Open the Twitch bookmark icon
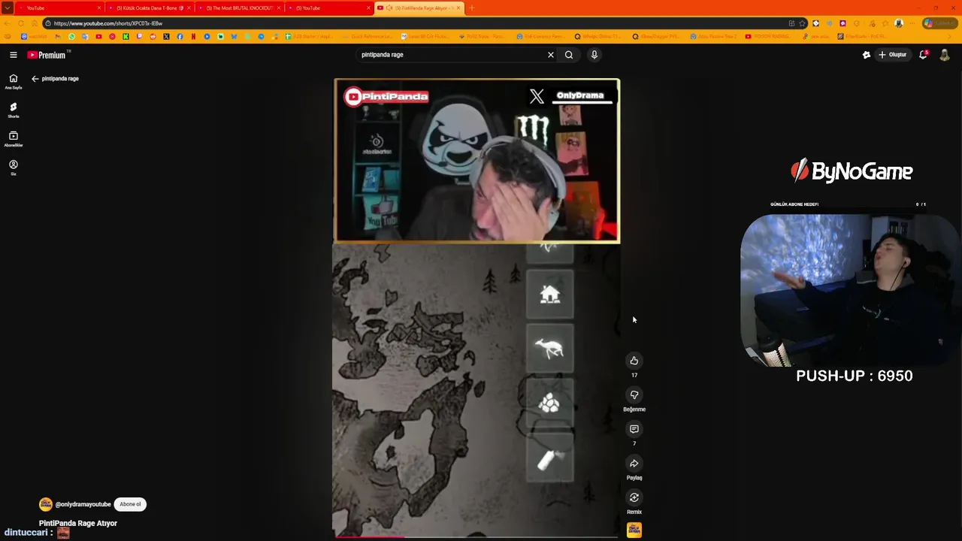This screenshot has height=541, width=962. [139, 36]
